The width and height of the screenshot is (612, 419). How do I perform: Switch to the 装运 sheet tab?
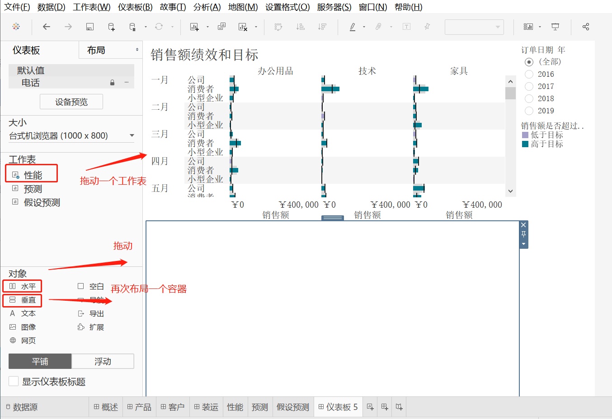[x=206, y=407]
